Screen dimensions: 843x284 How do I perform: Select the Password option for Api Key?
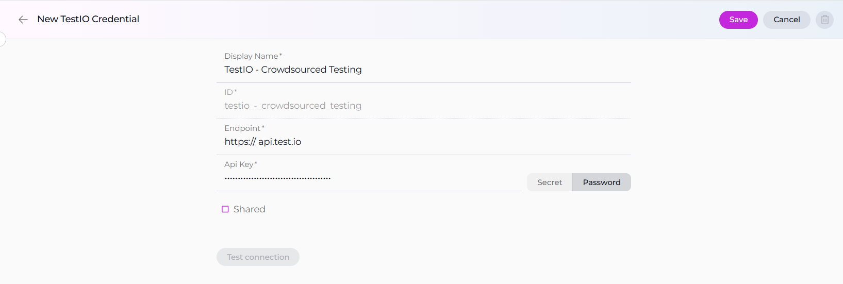[601, 182]
